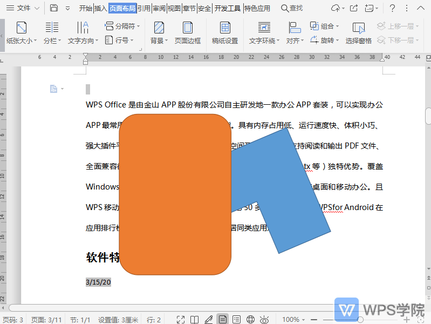The width and height of the screenshot is (431, 324).
Task: Click the Save icon in the quick toolbar
Action: 54,8
